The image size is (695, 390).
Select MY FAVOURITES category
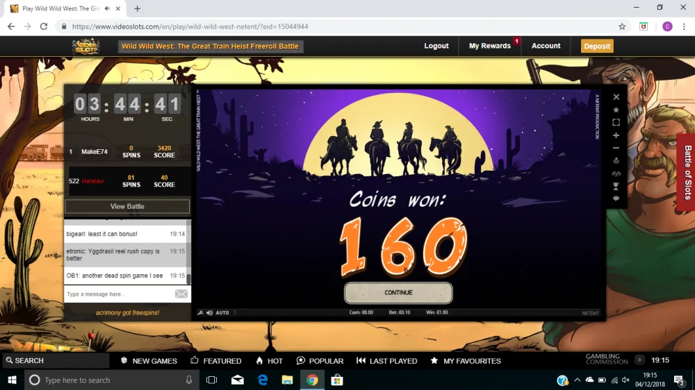466,361
